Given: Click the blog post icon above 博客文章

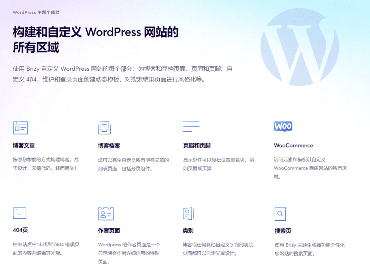Looking at the screenshot, I should [20, 128].
